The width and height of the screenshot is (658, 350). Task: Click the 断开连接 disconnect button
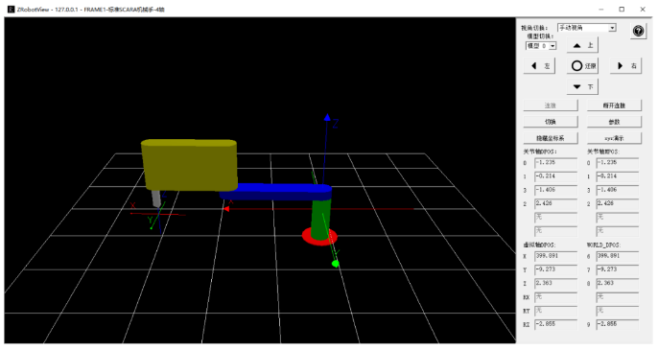614,105
